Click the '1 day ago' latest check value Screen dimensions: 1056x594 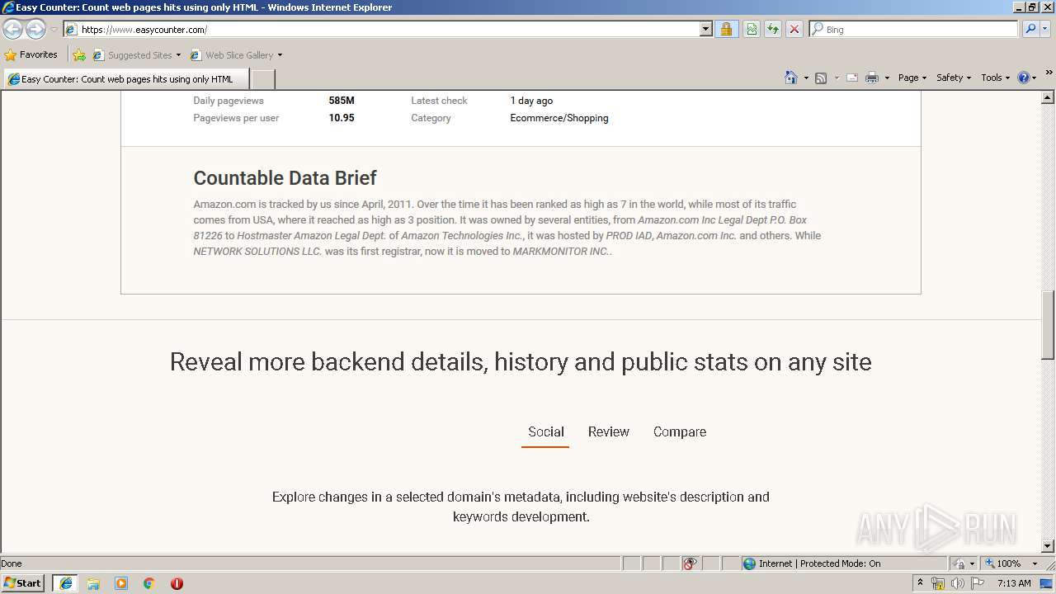[x=531, y=101]
